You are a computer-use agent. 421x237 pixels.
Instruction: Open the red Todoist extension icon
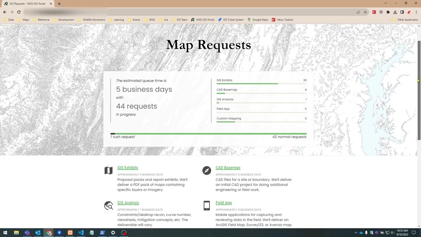374,12
